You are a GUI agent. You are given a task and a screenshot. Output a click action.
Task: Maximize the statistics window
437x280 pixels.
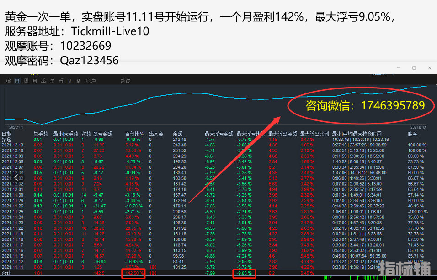pos(414,68)
